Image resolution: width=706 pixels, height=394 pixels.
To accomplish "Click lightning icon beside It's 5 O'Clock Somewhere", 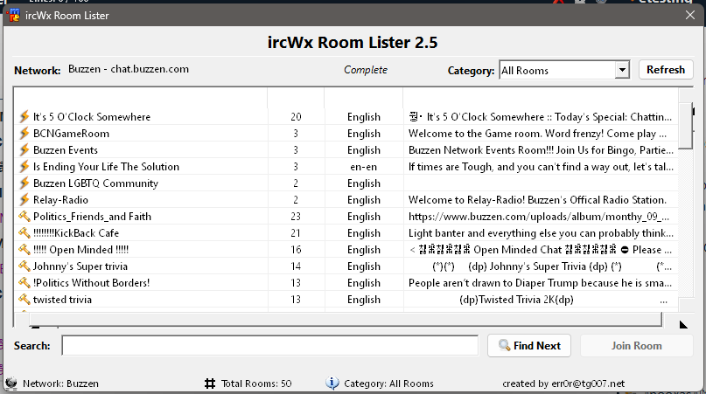I will pyautogui.click(x=24, y=117).
